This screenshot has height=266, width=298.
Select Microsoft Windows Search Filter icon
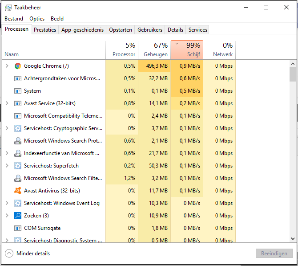[18, 178]
